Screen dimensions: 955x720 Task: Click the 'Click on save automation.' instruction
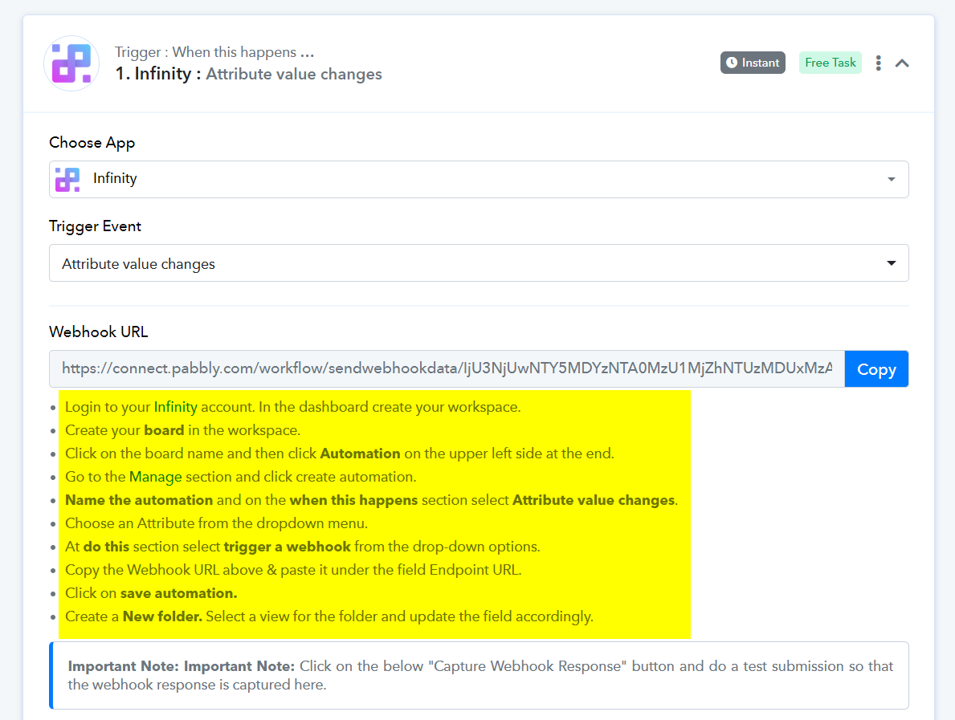tap(151, 593)
